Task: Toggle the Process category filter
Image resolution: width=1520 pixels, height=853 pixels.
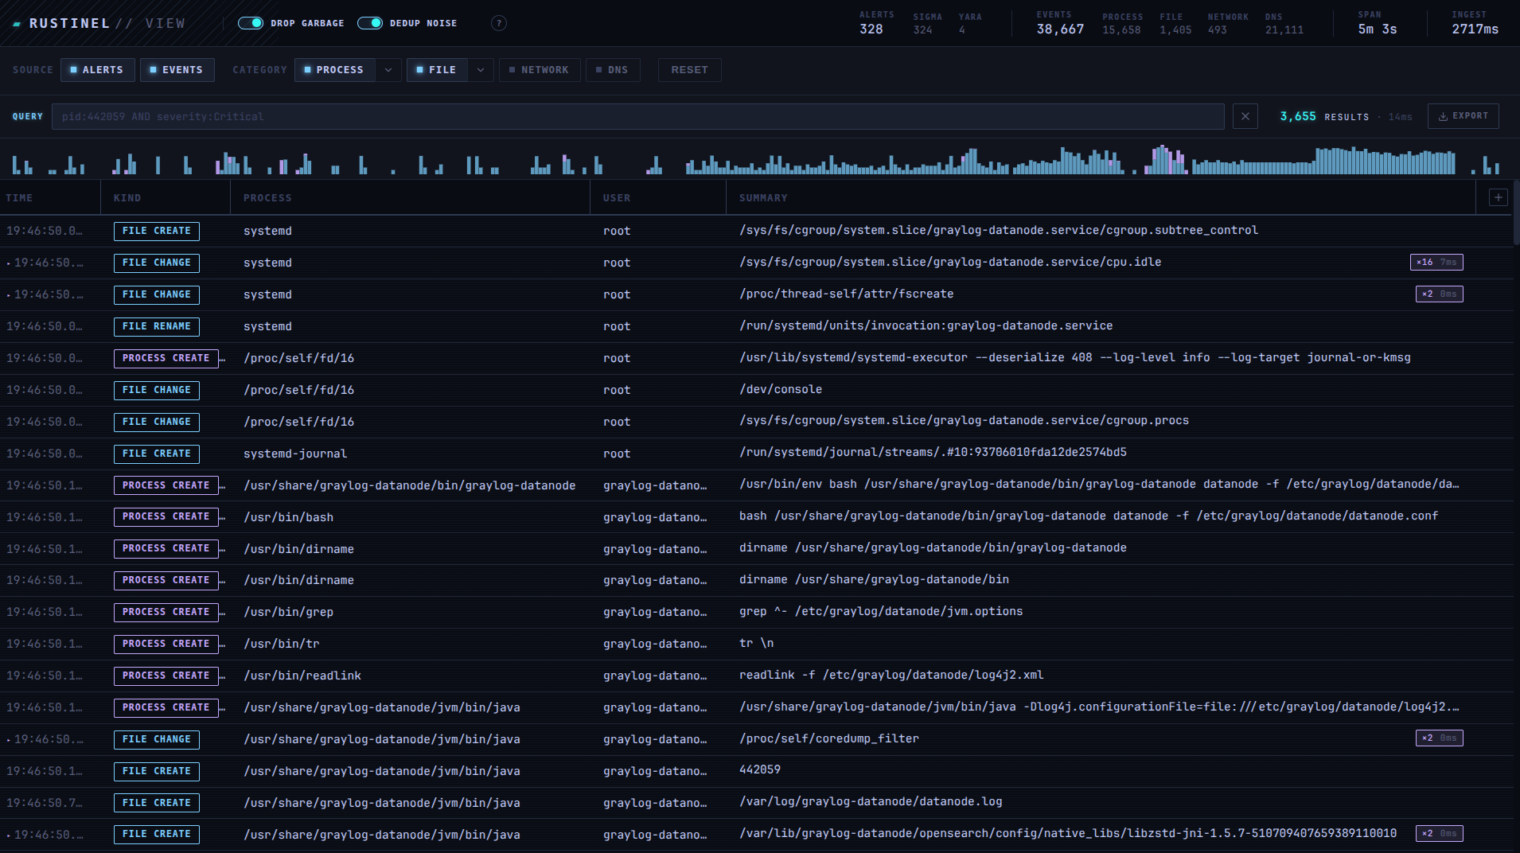Action: pyautogui.click(x=334, y=70)
